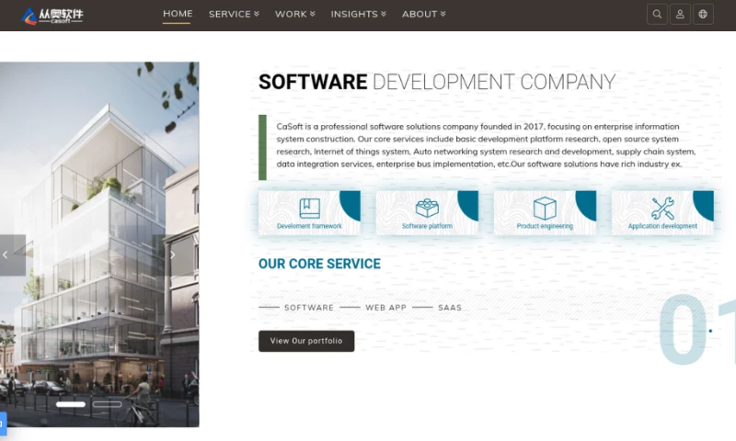Open the globe language icon
This screenshot has width=736, height=441.
click(703, 14)
